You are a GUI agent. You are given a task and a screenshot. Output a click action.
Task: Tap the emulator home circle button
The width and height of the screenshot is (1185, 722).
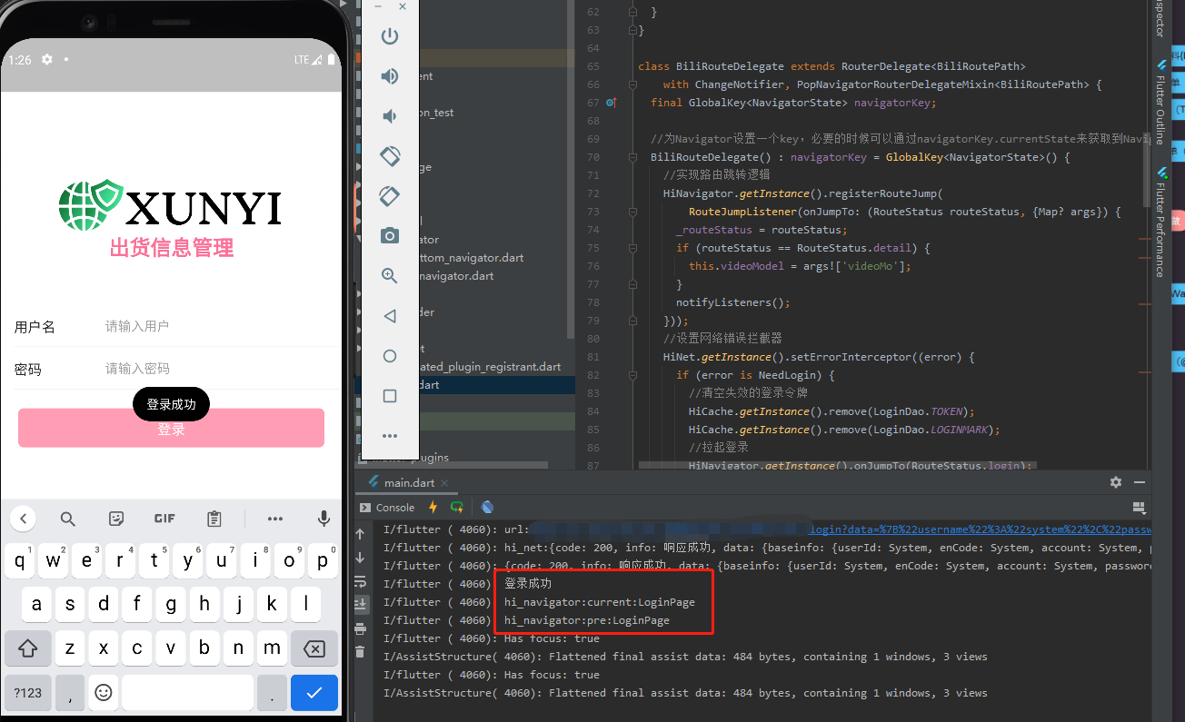click(390, 356)
